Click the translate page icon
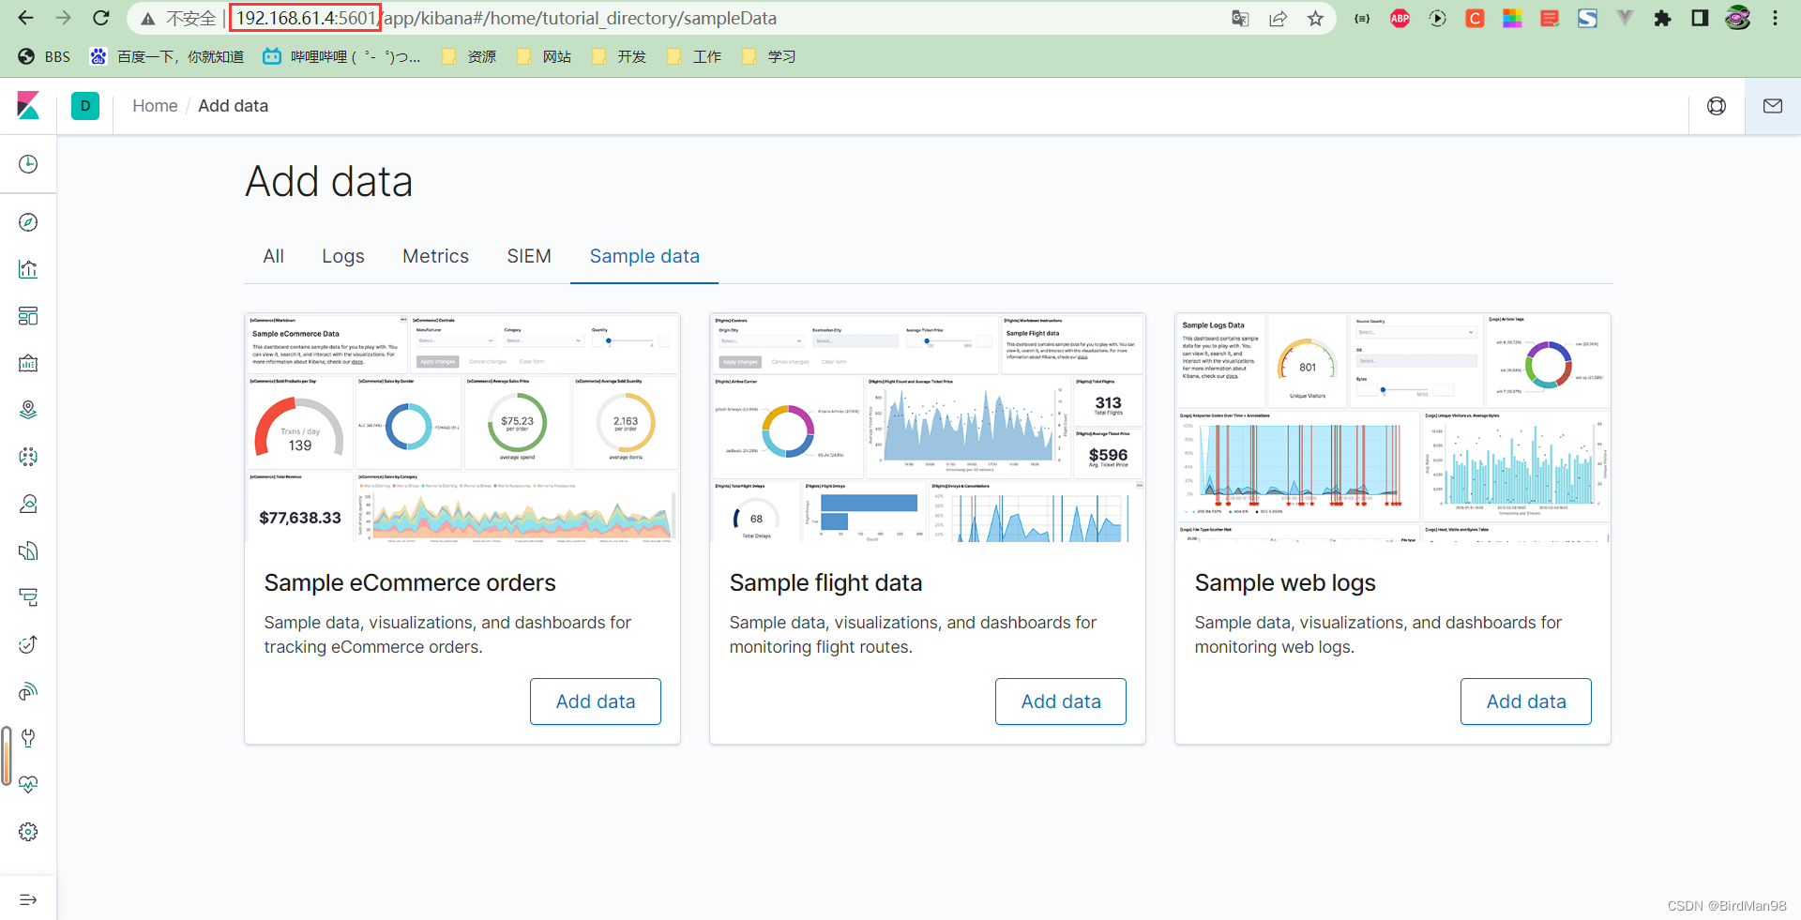The width and height of the screenshot is (1801, 920). (1240, 18)
